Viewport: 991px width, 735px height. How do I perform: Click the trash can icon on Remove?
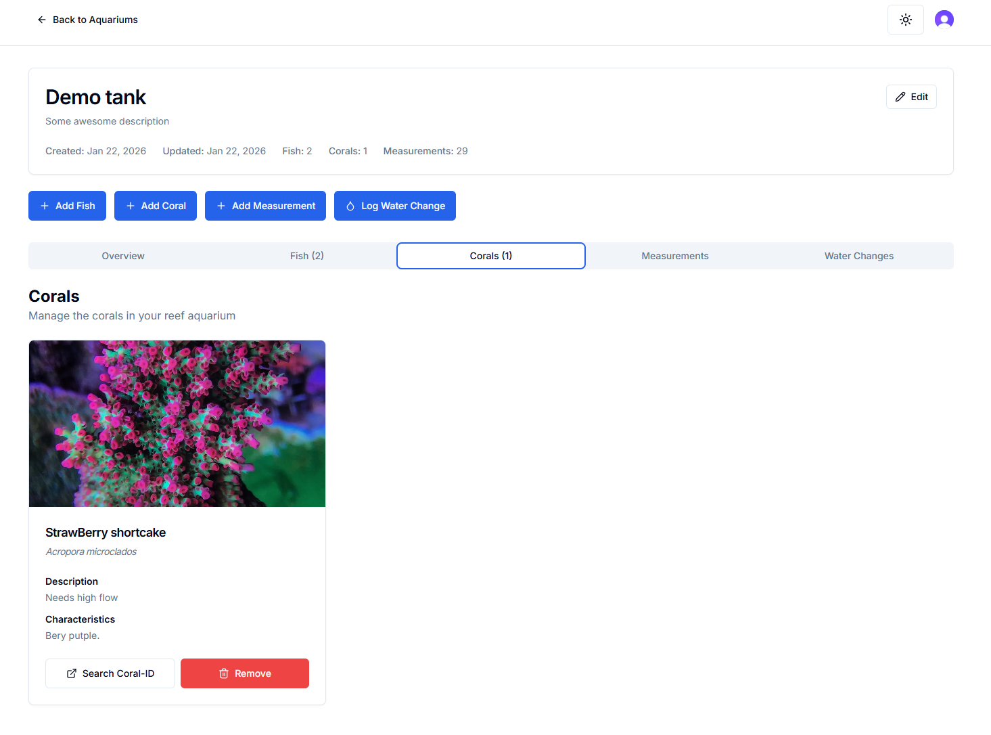coord(224,673)
